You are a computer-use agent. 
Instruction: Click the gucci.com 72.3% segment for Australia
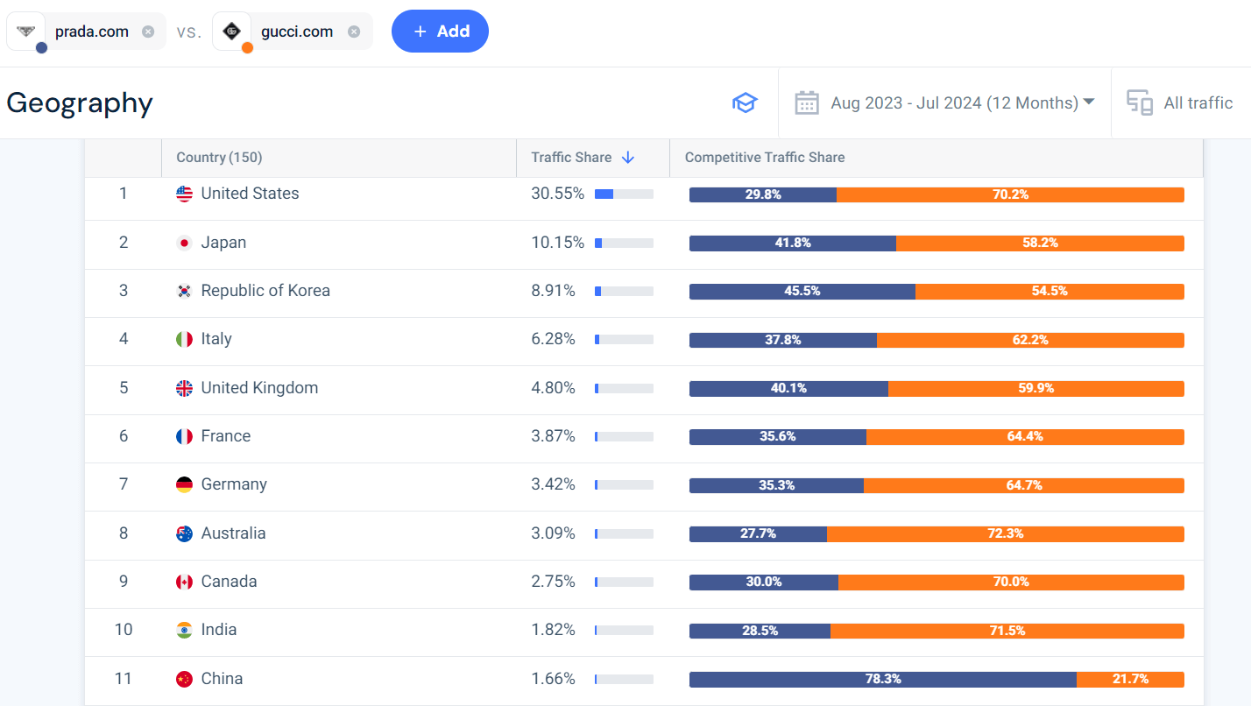coord(1006,533)
